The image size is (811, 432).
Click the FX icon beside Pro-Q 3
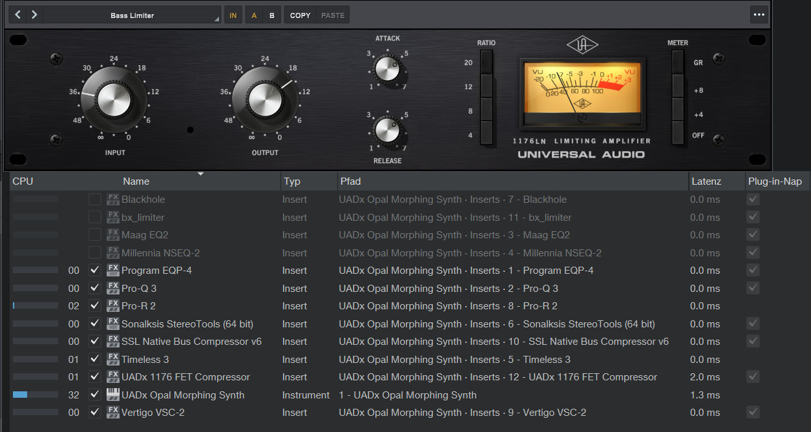(113, 288)
